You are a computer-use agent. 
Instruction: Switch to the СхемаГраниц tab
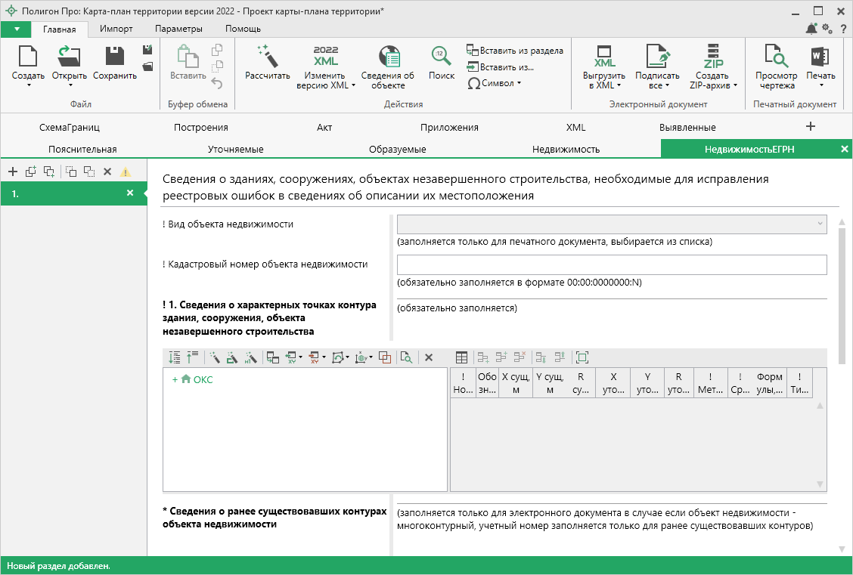pyautogui.click(x=70, y=127)
